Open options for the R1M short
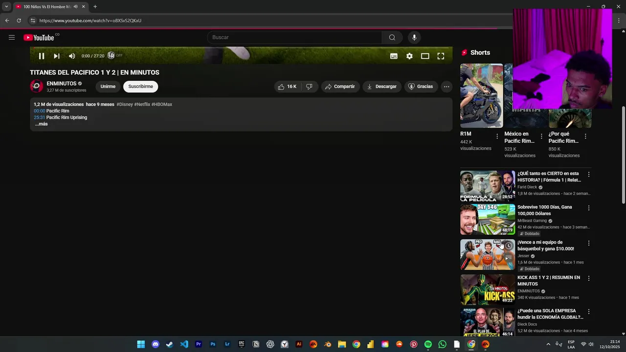626x352 pixels. point(497,136)
